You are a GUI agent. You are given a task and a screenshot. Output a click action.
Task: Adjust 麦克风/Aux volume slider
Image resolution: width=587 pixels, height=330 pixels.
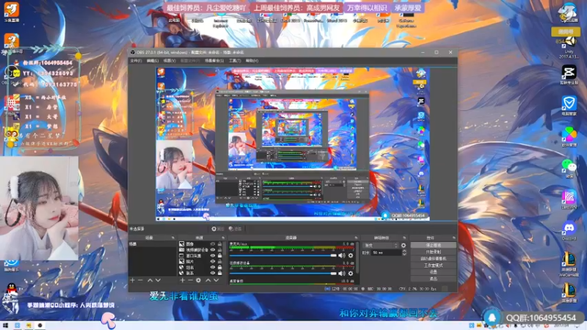pos(283,255)
